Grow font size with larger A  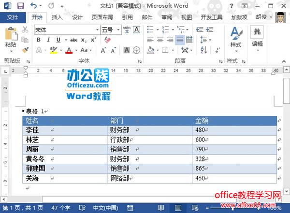click(x=103, y=50)
